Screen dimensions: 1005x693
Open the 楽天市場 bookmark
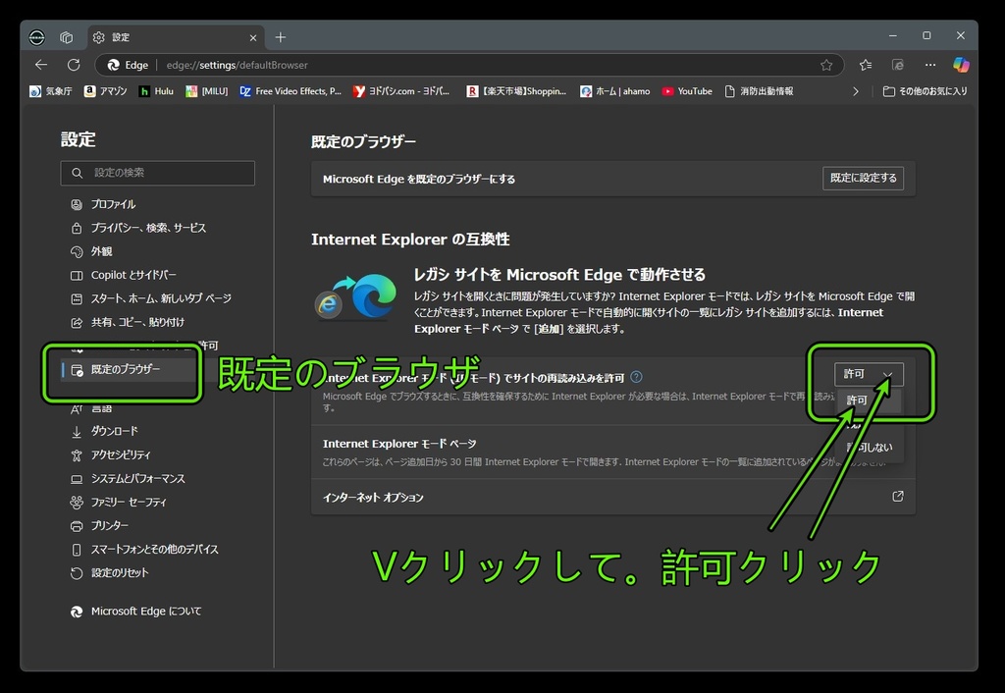coord(516,91)
